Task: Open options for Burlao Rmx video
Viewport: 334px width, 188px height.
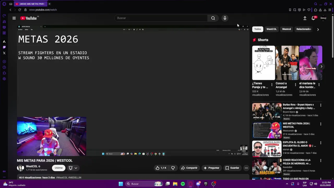Action: [x=321, y=105]
